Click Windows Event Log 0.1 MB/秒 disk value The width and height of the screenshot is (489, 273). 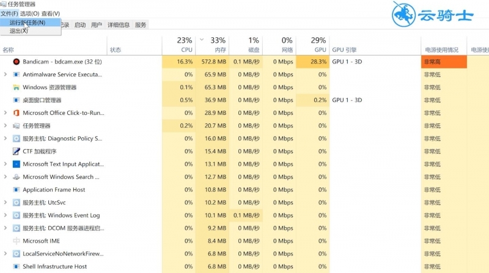coord(246,215)
